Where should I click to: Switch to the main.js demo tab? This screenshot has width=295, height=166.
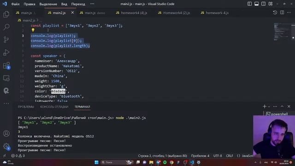pyautogui.click(x=92, y=13)
